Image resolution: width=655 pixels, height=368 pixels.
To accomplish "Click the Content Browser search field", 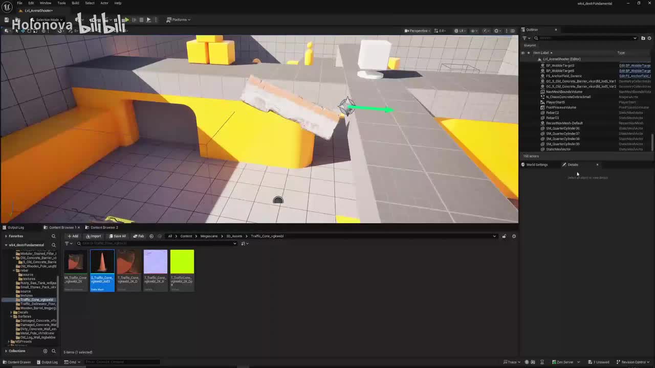I will pyautogui.click(x=157, y=243).
